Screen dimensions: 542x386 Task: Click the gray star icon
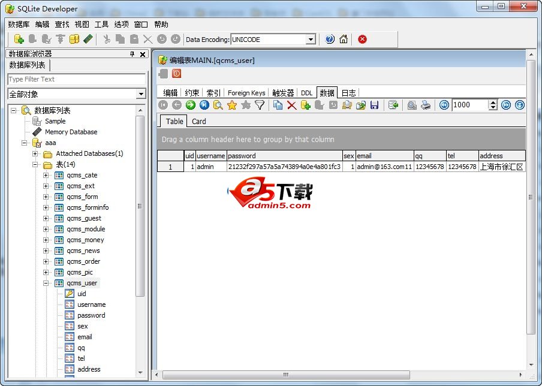(246, 105)
